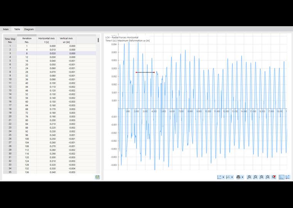Zoom in along X with magnifier plus
Image resolution: width=293 pixels, height=208 pixels.
pos(249,177)
